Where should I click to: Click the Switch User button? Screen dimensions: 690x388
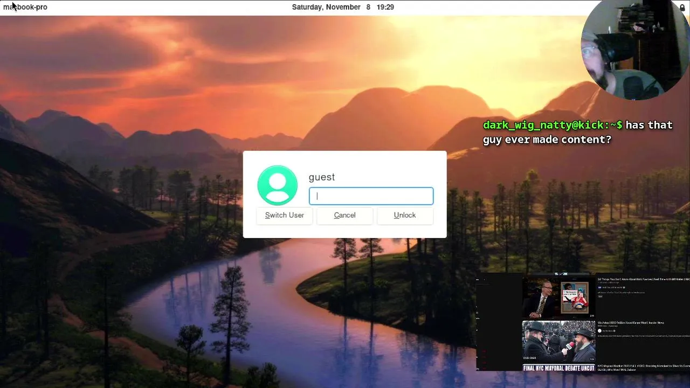[285, 215]
